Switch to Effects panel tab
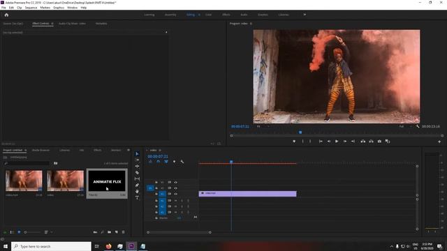Screen dimensions: 447x251 coord(98,150)
